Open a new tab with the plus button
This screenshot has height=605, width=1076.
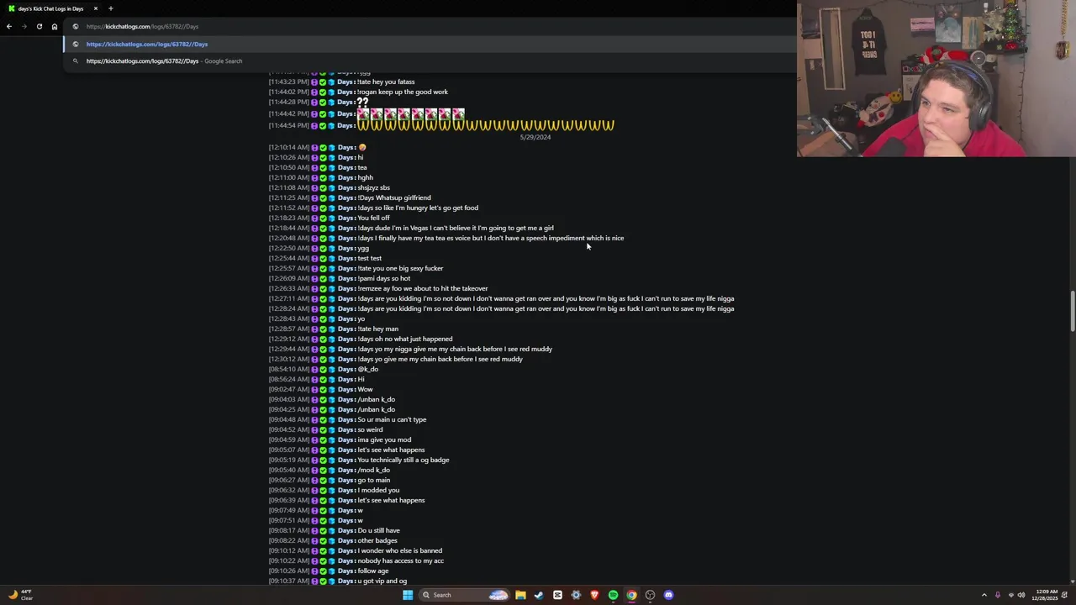pos(110,8)
